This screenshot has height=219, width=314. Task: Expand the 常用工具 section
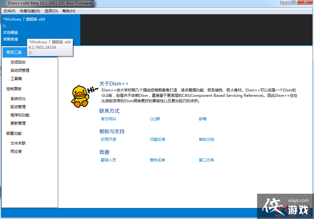pos(14,52)
